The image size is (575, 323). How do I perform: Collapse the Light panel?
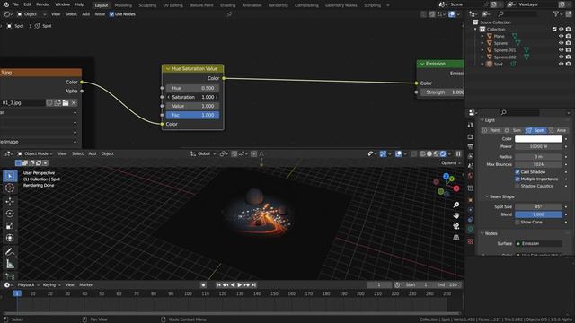click(x=482, y=120)
